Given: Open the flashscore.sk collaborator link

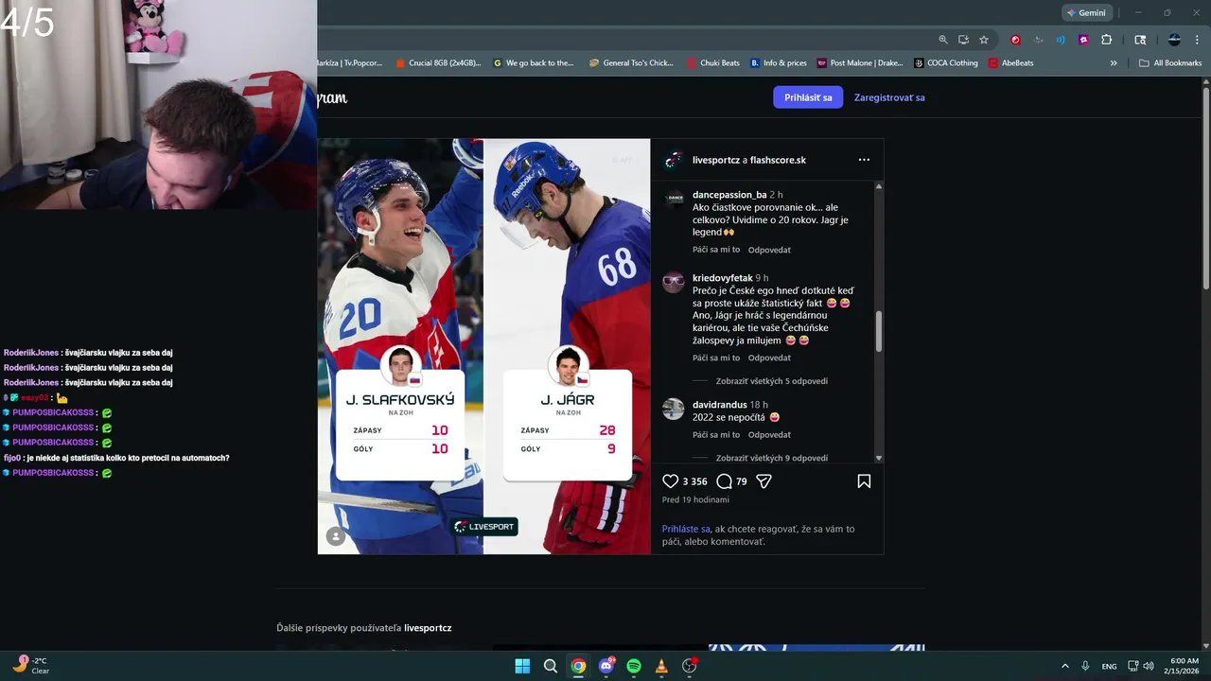Looking at the screenshot, I should pos(778,160).
